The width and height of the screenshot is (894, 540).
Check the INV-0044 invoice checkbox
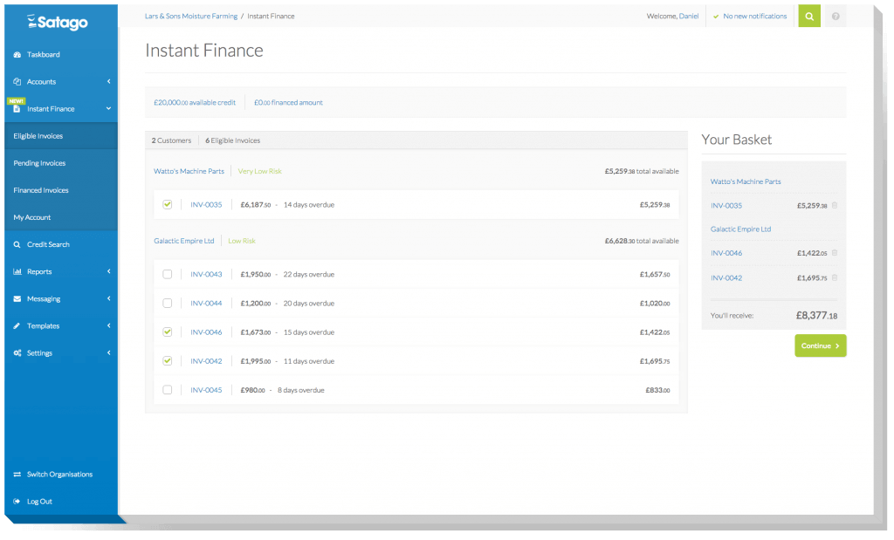pos(167,303)
